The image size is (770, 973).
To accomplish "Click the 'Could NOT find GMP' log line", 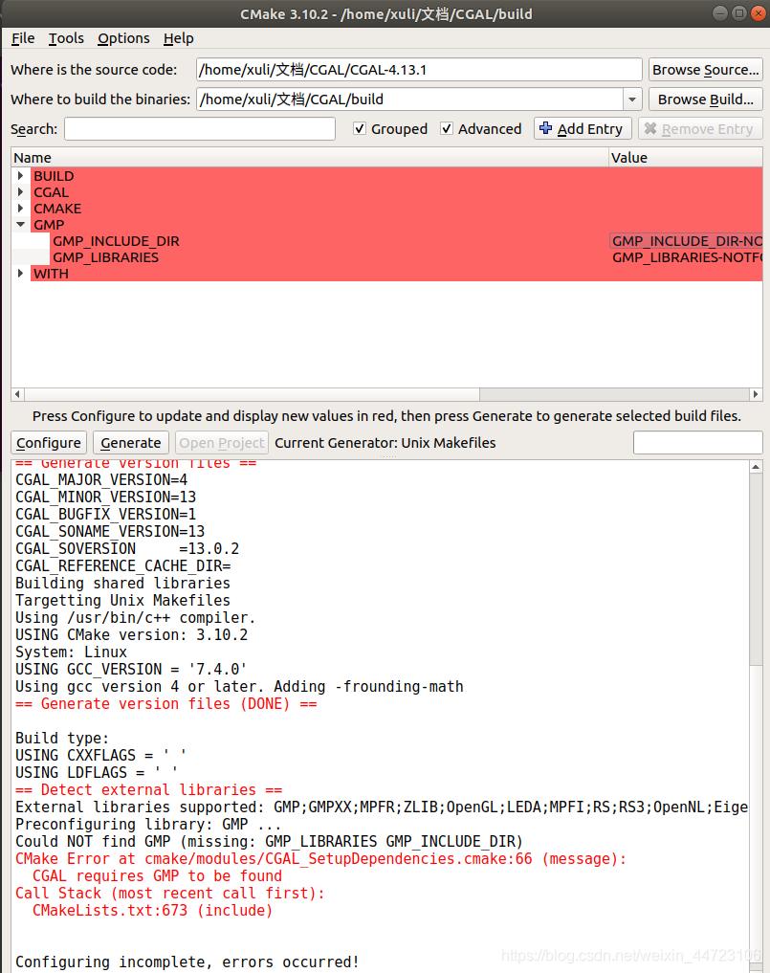I will click(269, 841).
